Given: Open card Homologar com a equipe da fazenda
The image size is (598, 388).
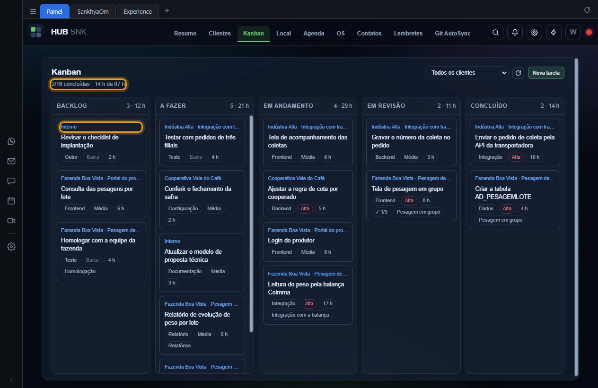Looking at the screenshot, I should (101, 251).
